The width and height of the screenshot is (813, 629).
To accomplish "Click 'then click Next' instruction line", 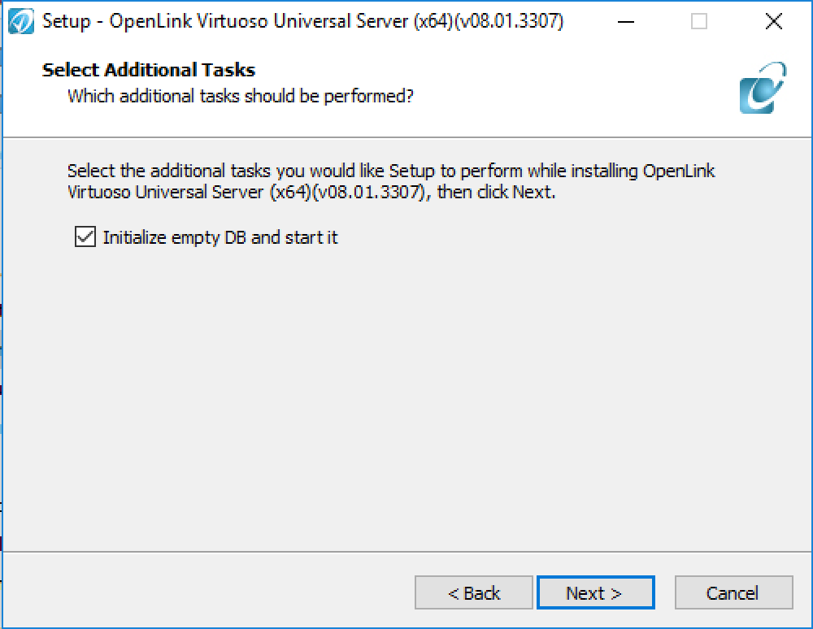I will tap(496, 193).
